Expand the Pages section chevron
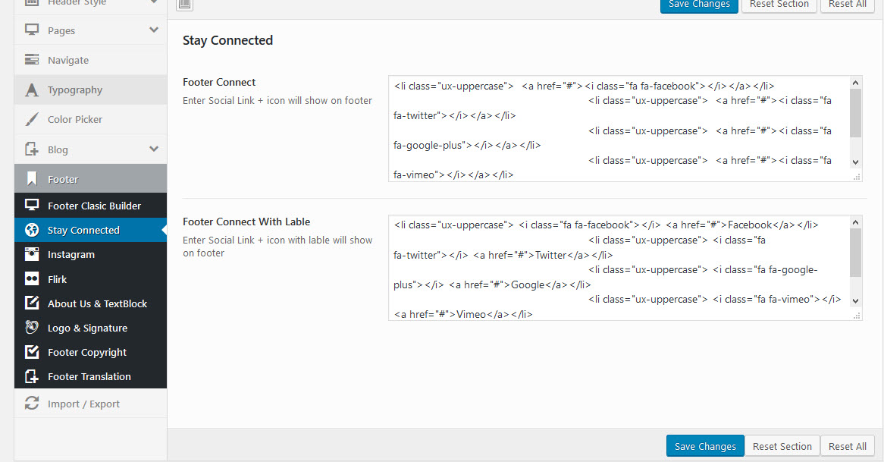Screen dimensions: 884x462 [x=154, y=30]
